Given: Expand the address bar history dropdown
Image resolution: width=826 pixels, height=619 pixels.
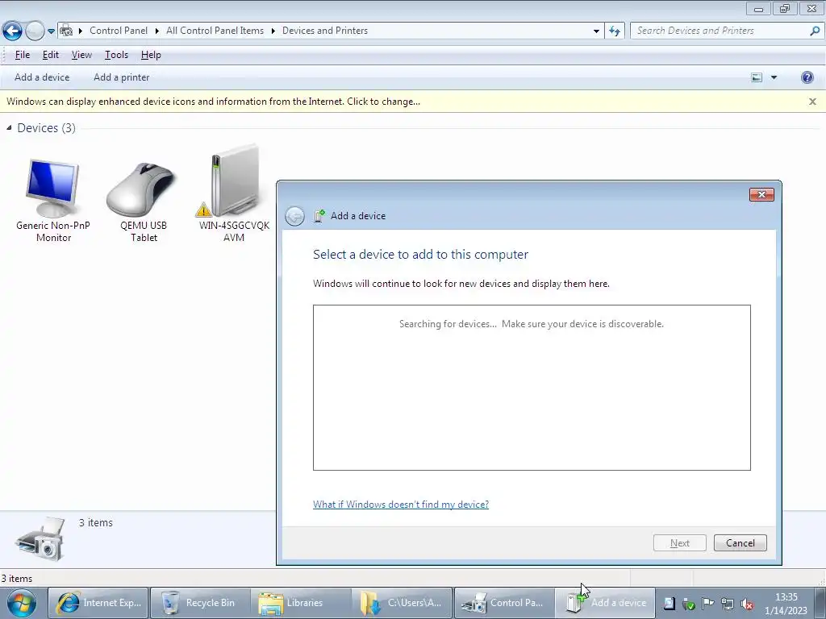Looking at the screenshot, I should [x=596, y=31].
